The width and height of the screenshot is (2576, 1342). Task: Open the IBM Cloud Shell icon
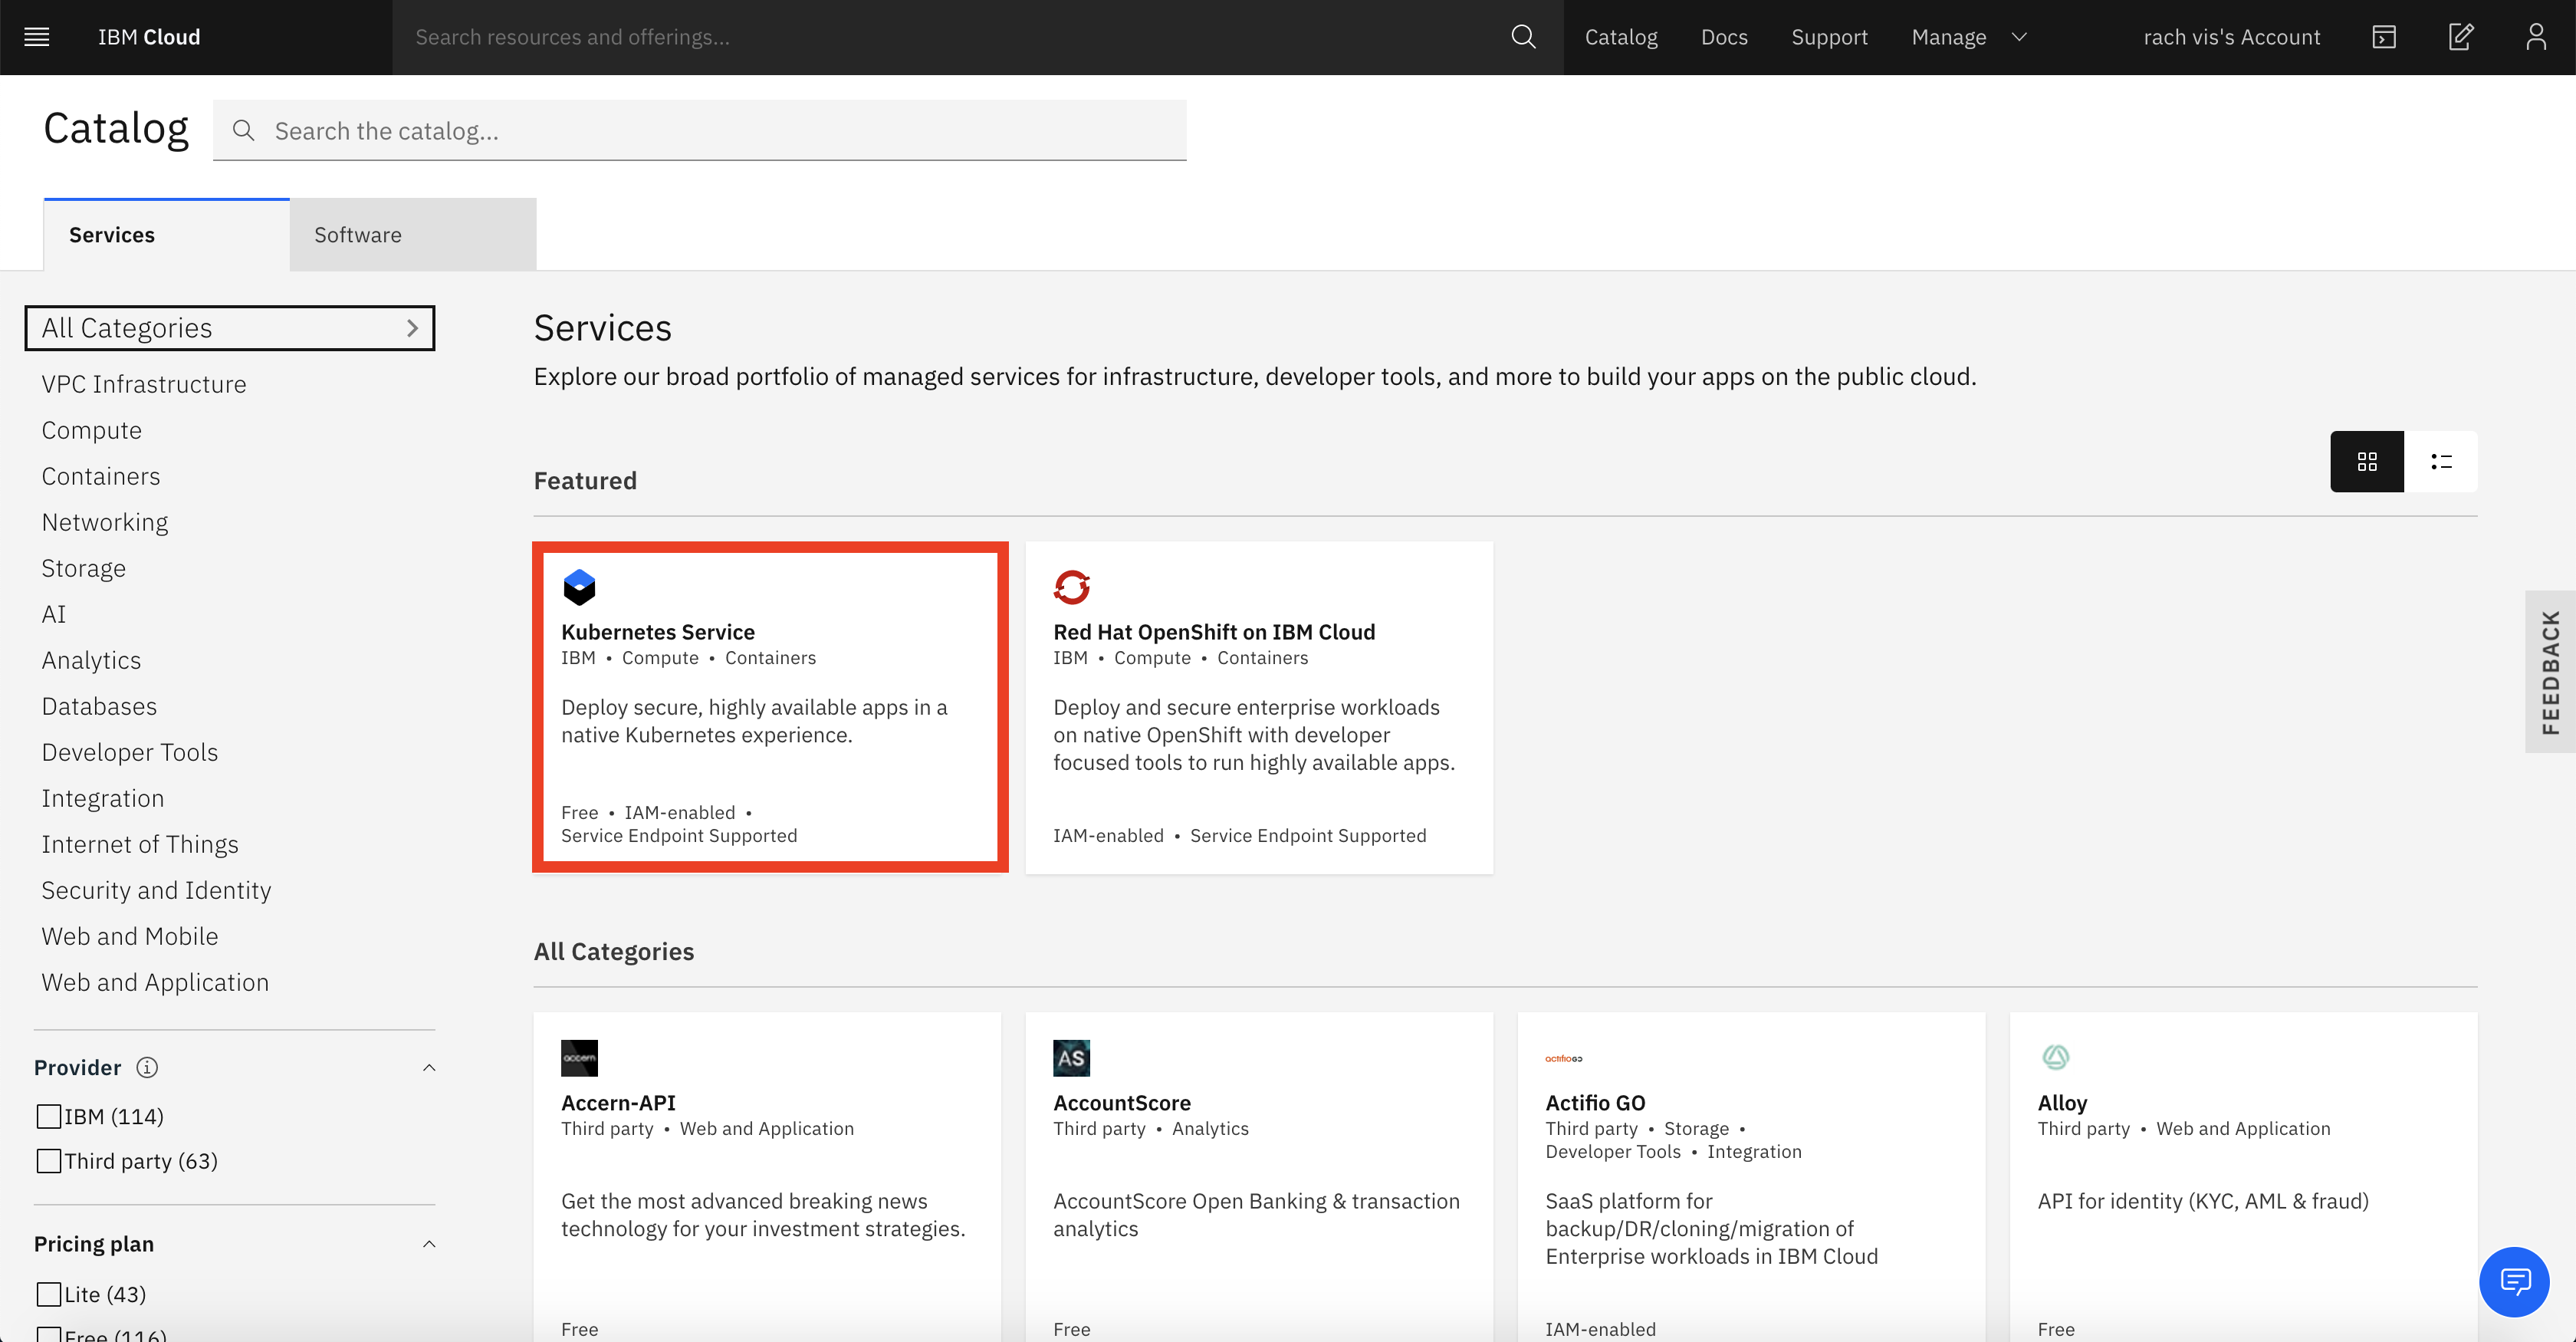[x=2384, y=37]
